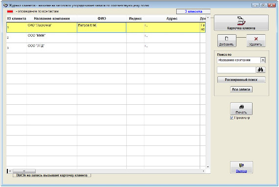Screen dimensions: 279x187
Task: Click the search text input field
Action: (236, 70)
